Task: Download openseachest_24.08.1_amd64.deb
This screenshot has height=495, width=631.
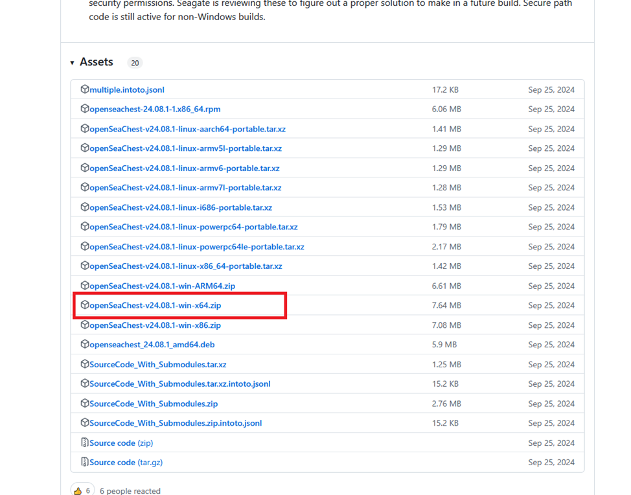Action: [x=152, y=345]
